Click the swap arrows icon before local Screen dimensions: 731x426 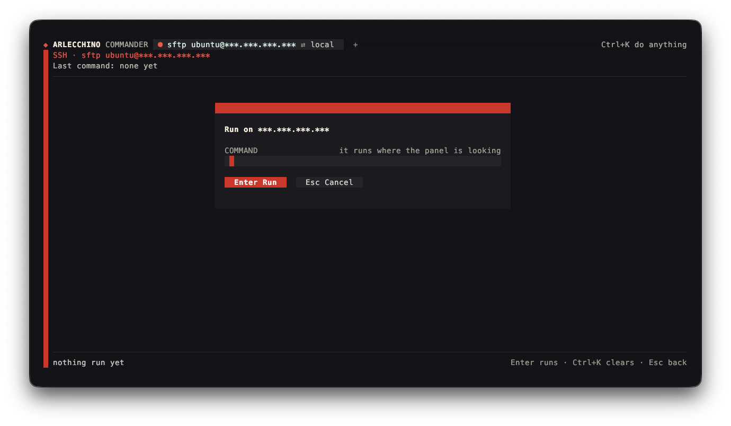pyautogui.click(x=303, y=45)
